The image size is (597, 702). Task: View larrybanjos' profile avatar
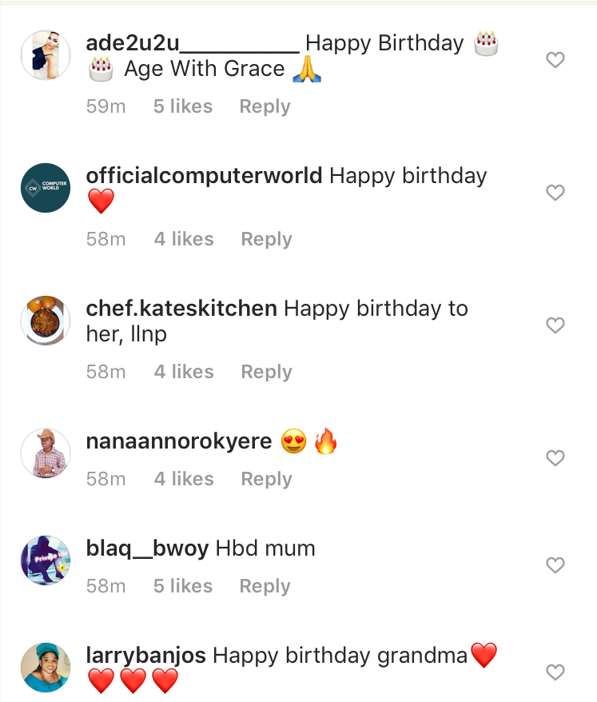pyautogui.click(x=46, y=667)
